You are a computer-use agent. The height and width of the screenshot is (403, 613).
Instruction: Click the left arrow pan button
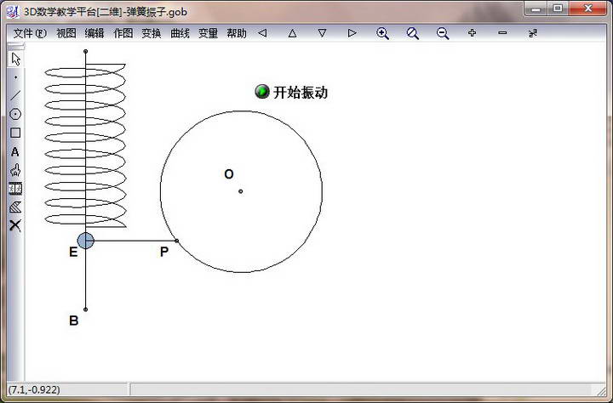(262, 33)
